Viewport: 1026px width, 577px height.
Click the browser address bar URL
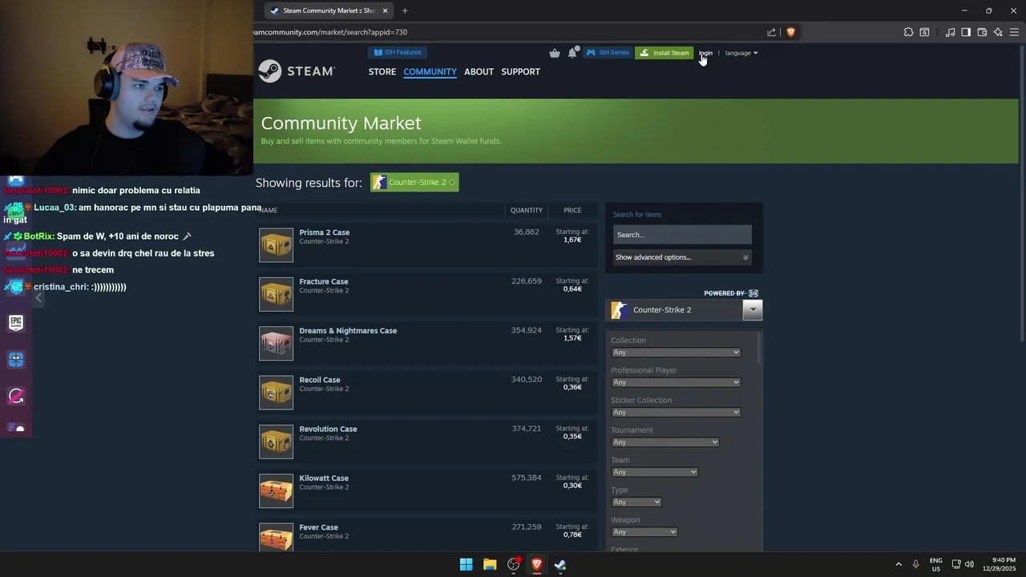coord(330,32)
